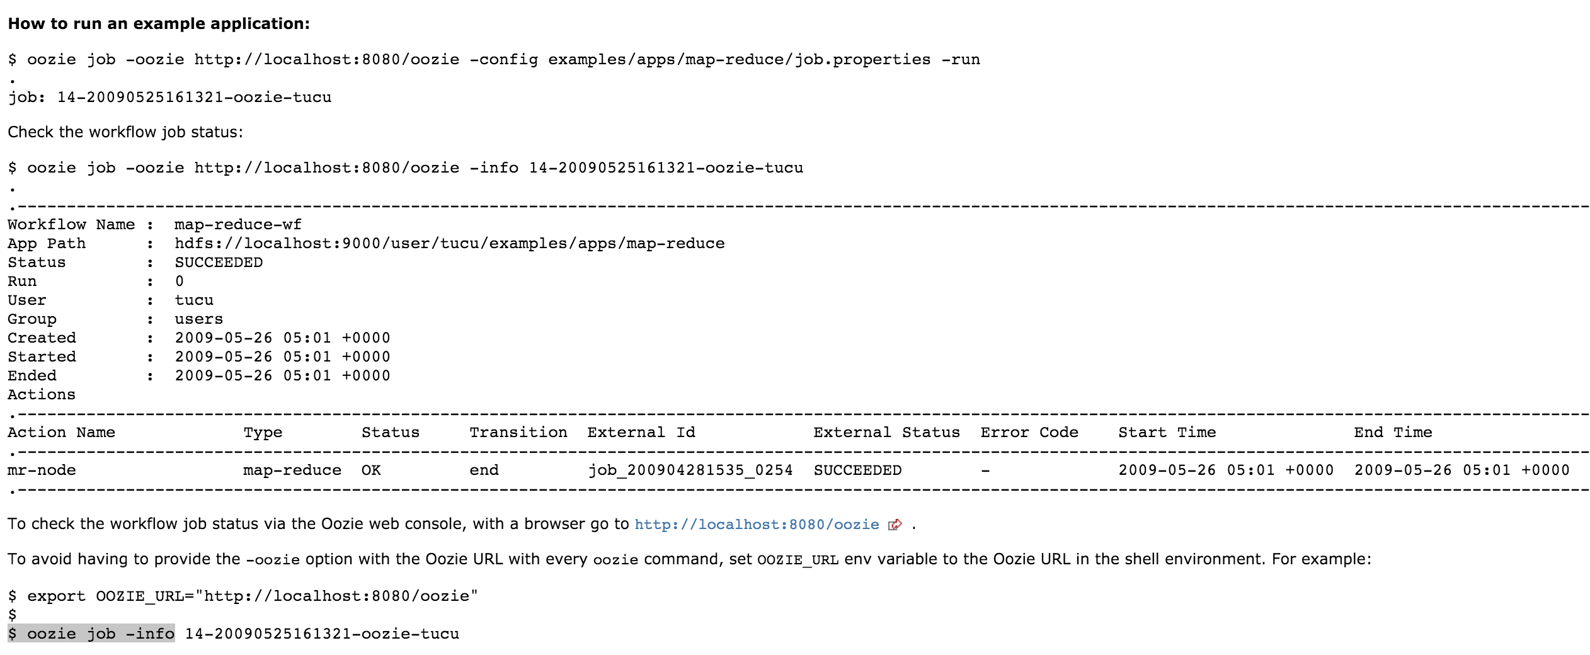Click the hdfs://localhost:9000 App Path value
This screenshot has width=1590, height=655.
coord(449,244)
